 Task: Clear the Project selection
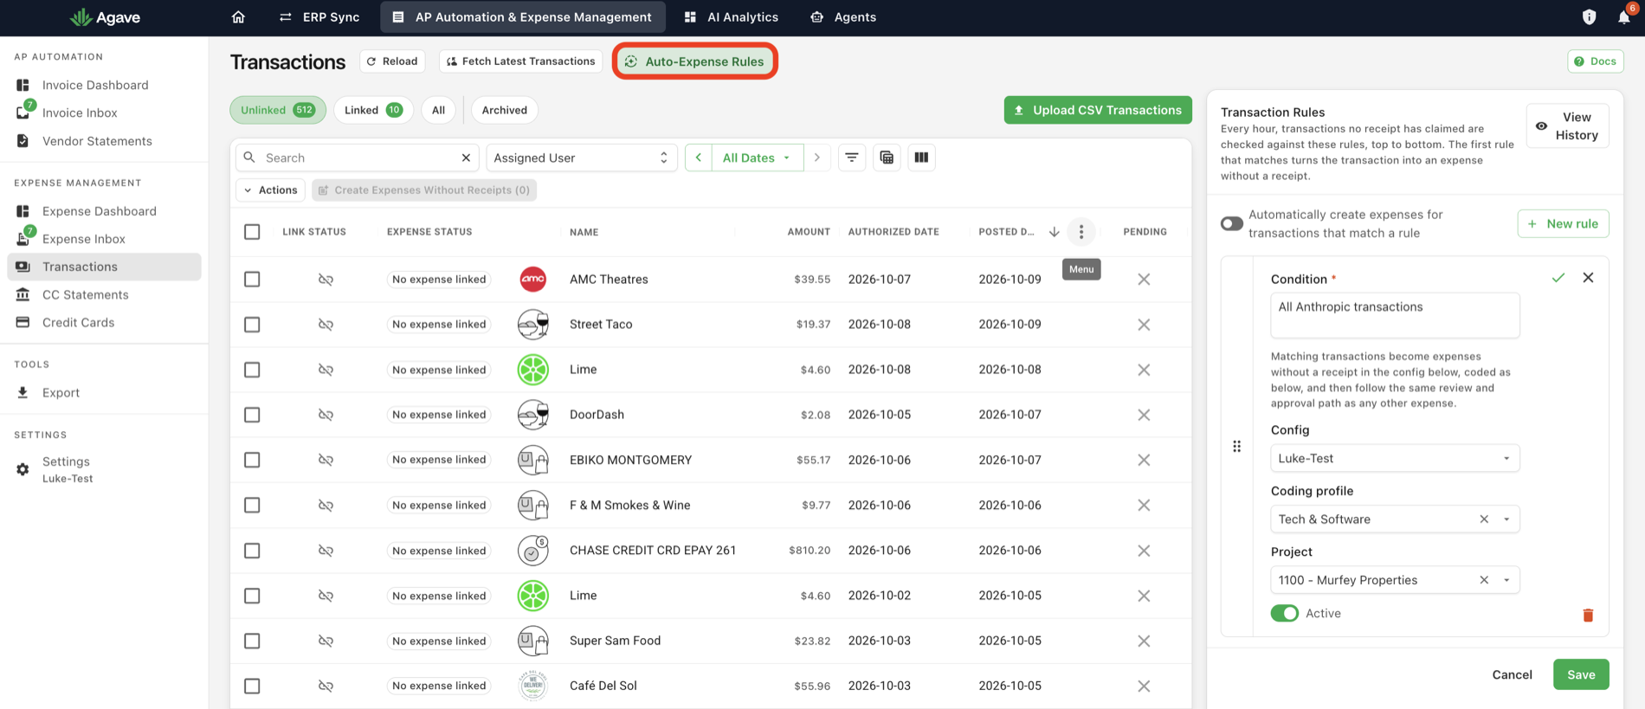tap(1484, 580)
